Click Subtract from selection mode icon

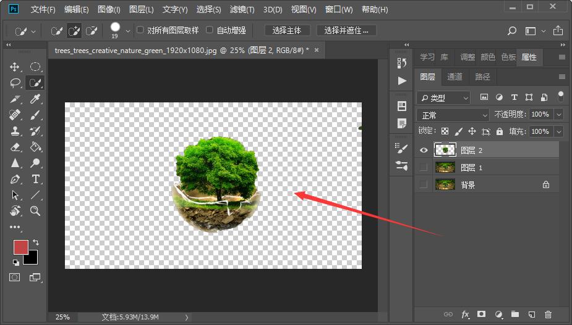point(91,31)
